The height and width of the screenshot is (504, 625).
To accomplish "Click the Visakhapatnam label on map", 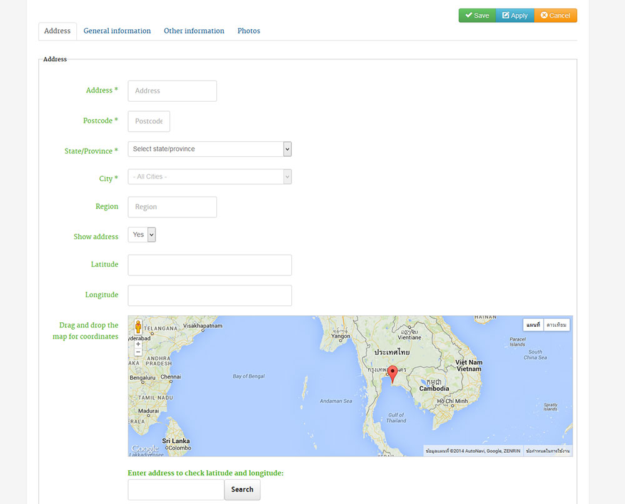I will coord(203,326).
